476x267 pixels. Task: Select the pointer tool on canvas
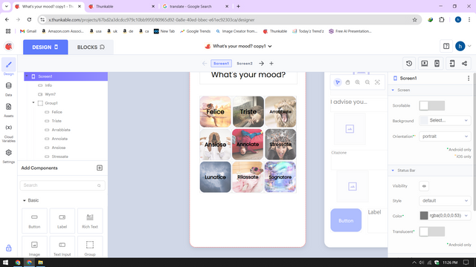(338, 82)
